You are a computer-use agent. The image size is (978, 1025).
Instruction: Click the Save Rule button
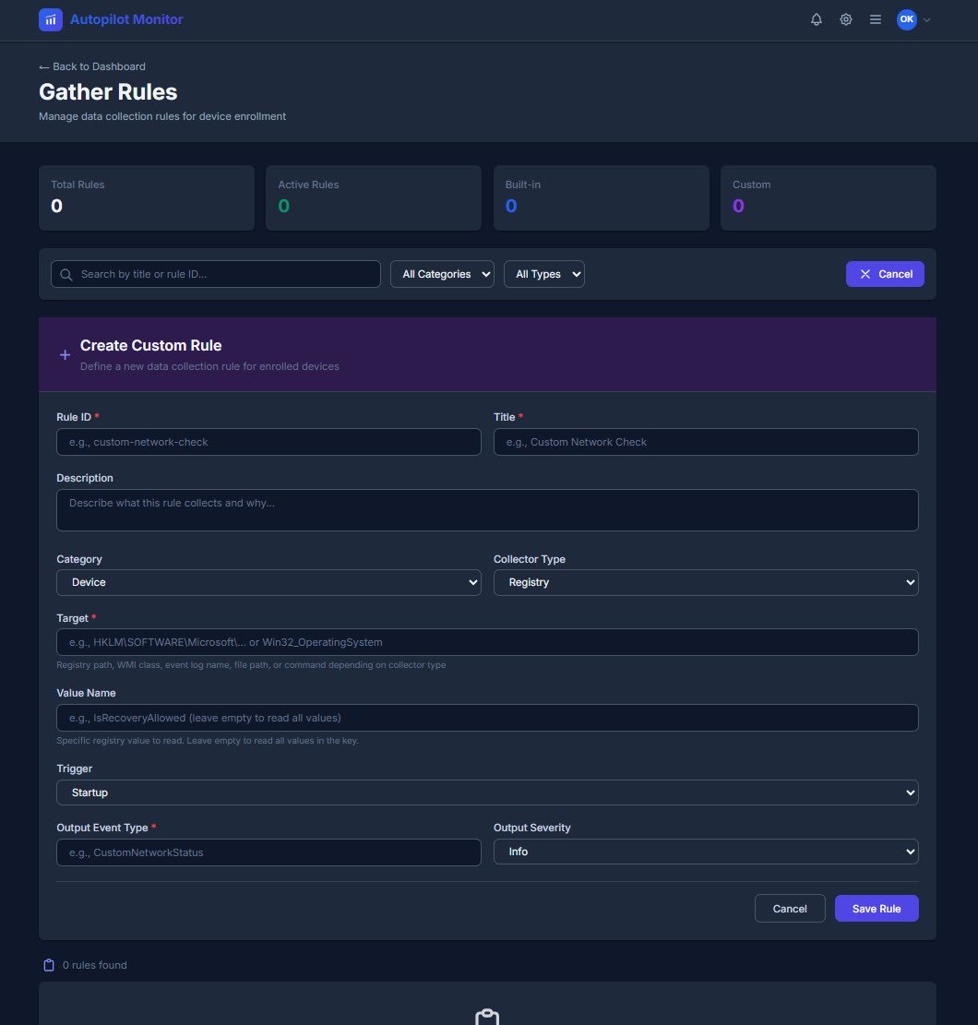pyautogui.click(x=876, y=909)
